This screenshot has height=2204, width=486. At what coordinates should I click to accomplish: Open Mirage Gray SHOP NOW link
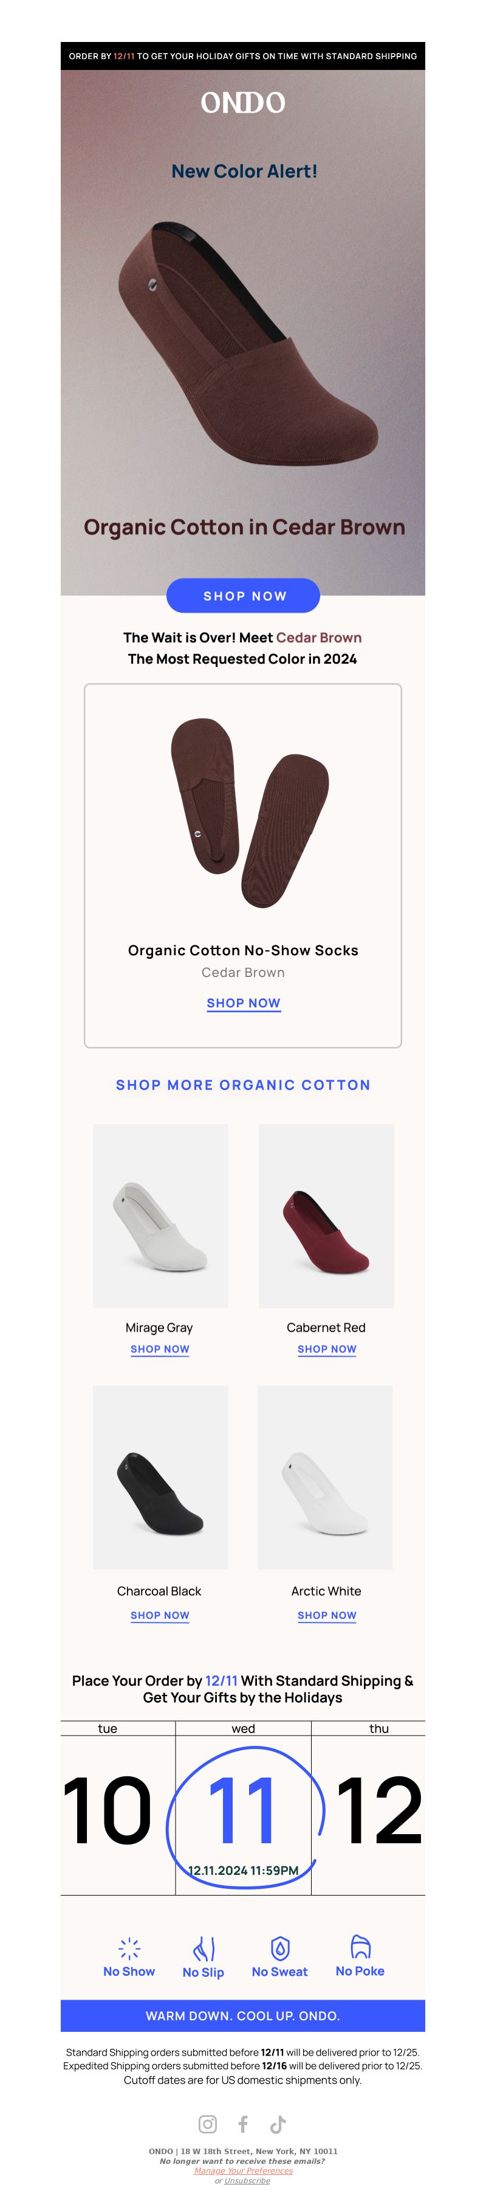tap(160, 1349)
